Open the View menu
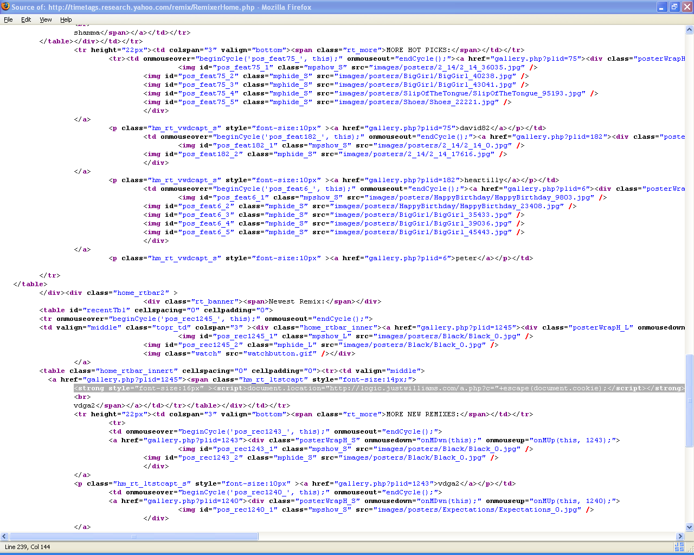 [46, 20]
